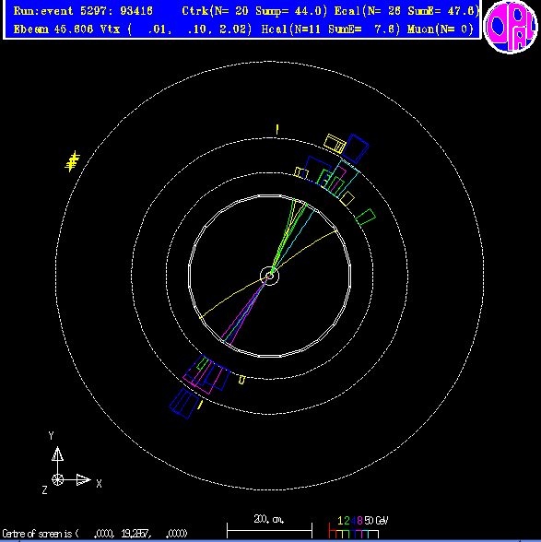Click the GeV energy color scale legend
This screenshot has width=541, height=542.
pos(359,527)
